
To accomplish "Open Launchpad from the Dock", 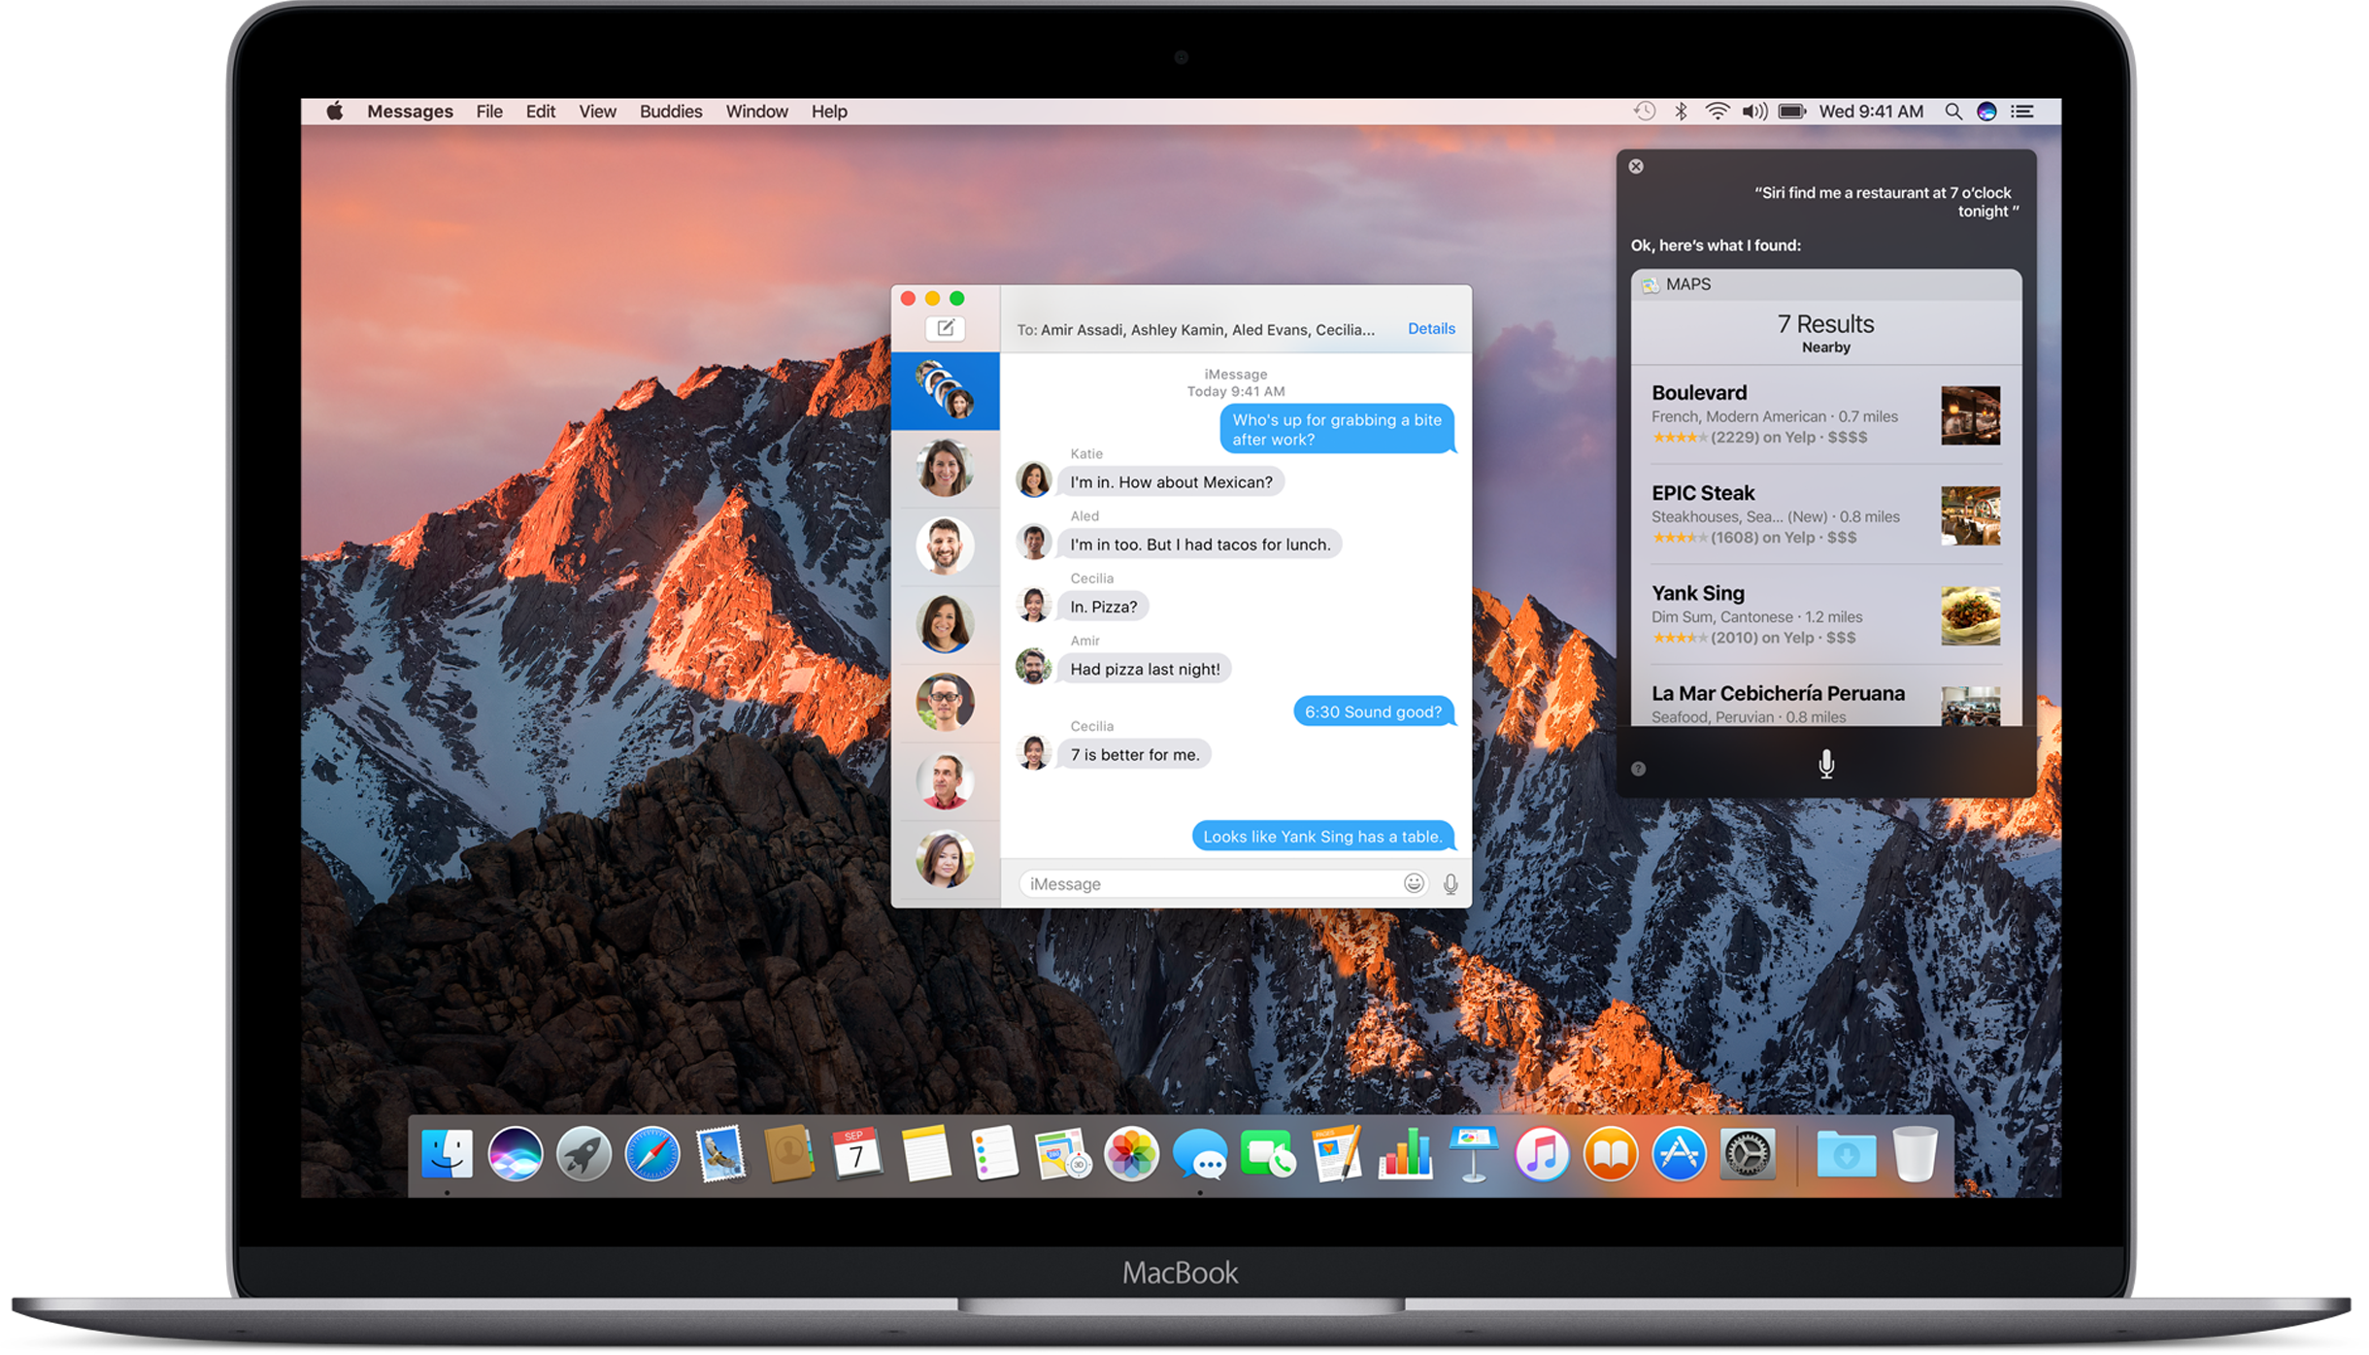I will point(583,1153).
